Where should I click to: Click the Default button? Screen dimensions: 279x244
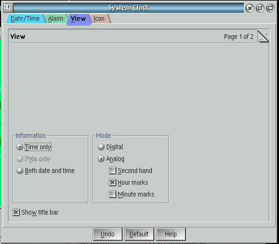(x=139, y=234)
